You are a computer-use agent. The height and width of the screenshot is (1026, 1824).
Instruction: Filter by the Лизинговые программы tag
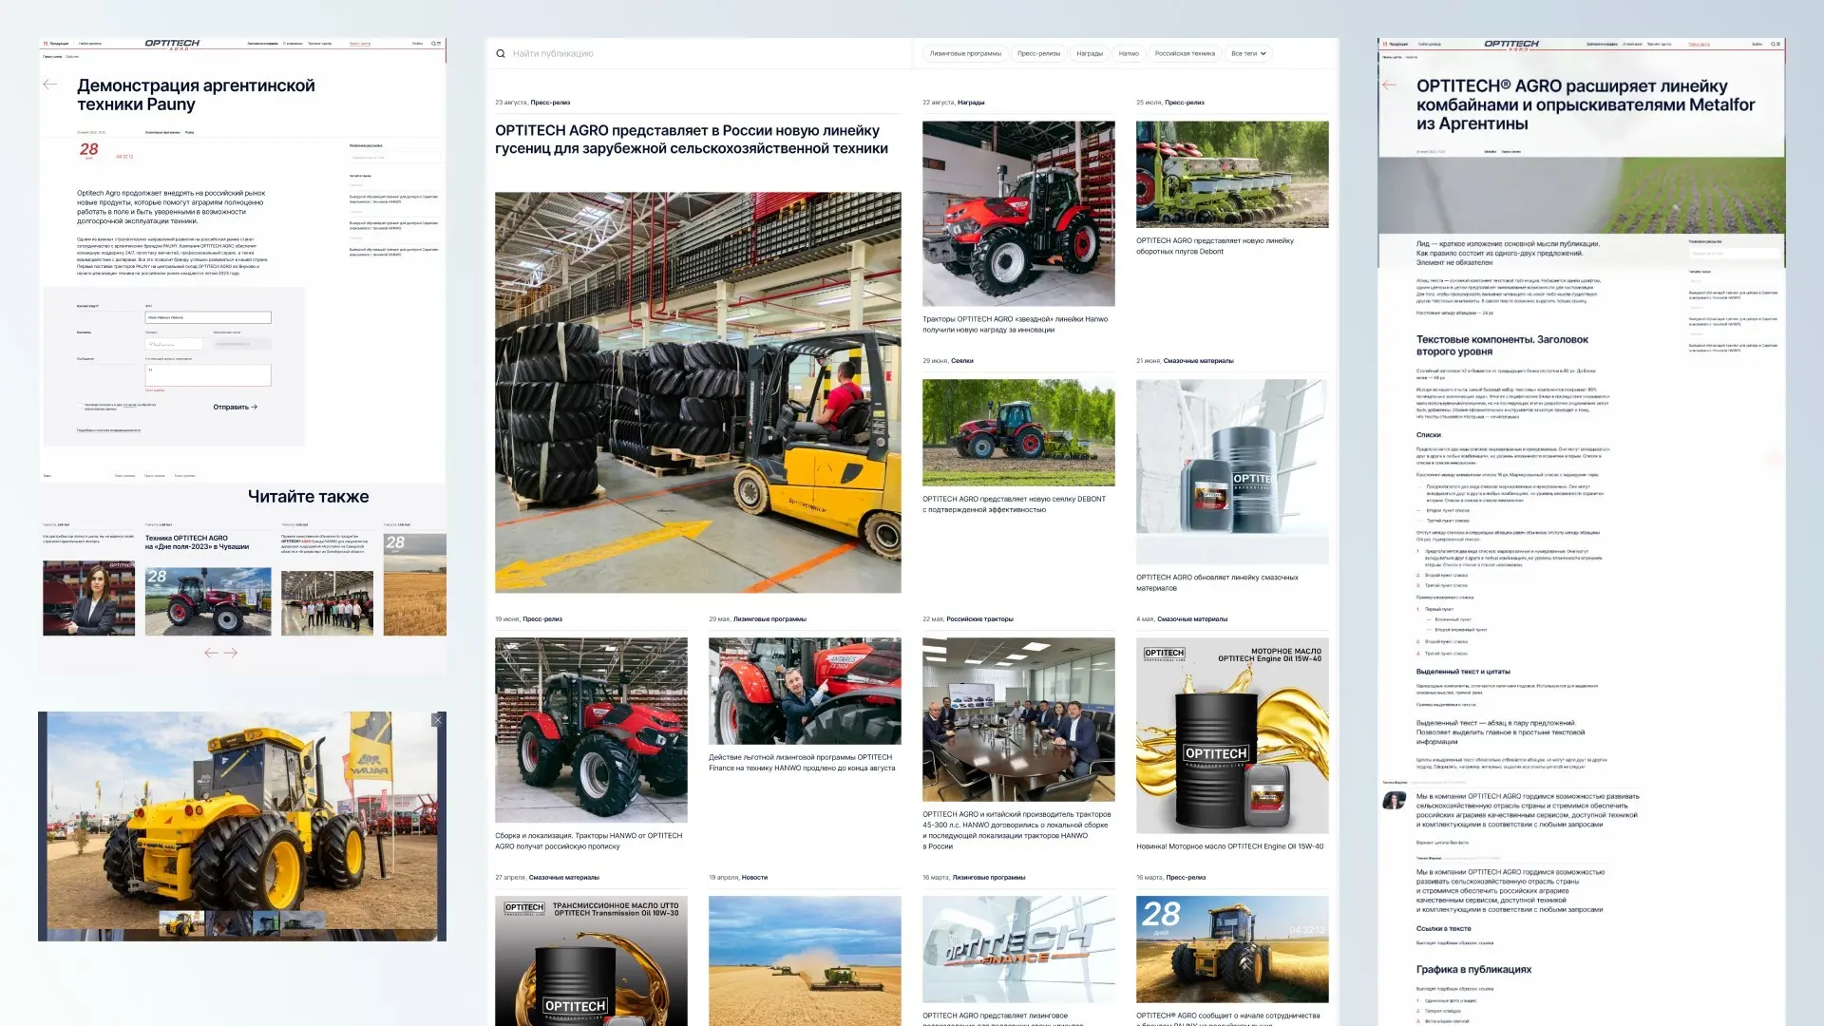(965, 54)
